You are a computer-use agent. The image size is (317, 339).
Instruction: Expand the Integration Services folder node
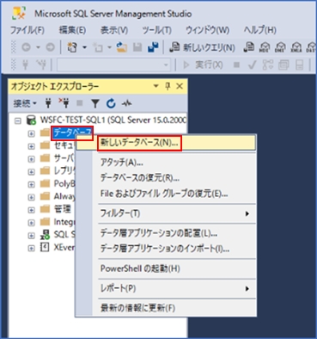(x=31, y=223)
